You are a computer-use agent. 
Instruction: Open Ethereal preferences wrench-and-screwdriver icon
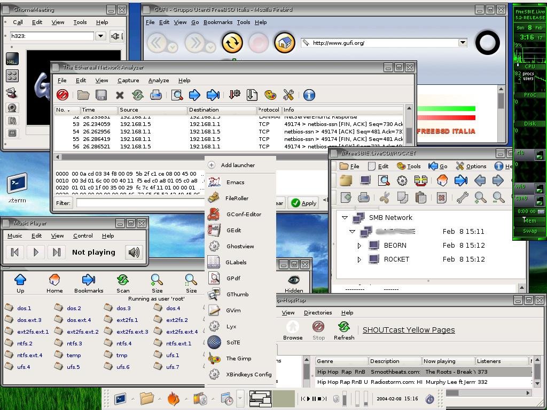288,95
